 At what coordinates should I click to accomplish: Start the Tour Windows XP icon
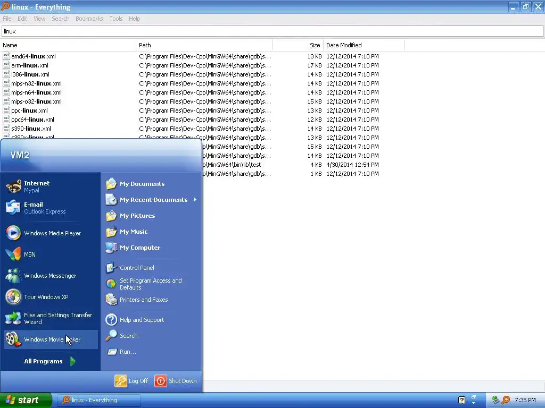[13, 297]
